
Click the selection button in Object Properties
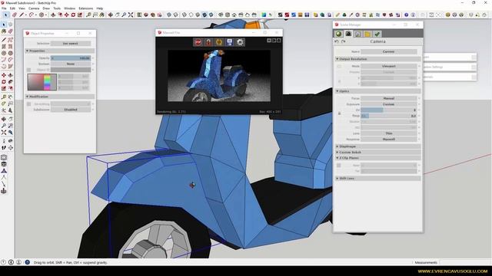click(71, 44)
